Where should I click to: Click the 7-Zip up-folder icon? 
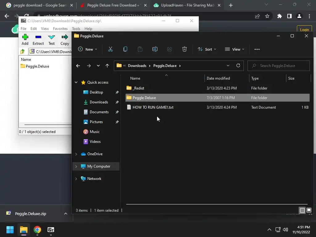pyautogui.click(x=22, y=52)
